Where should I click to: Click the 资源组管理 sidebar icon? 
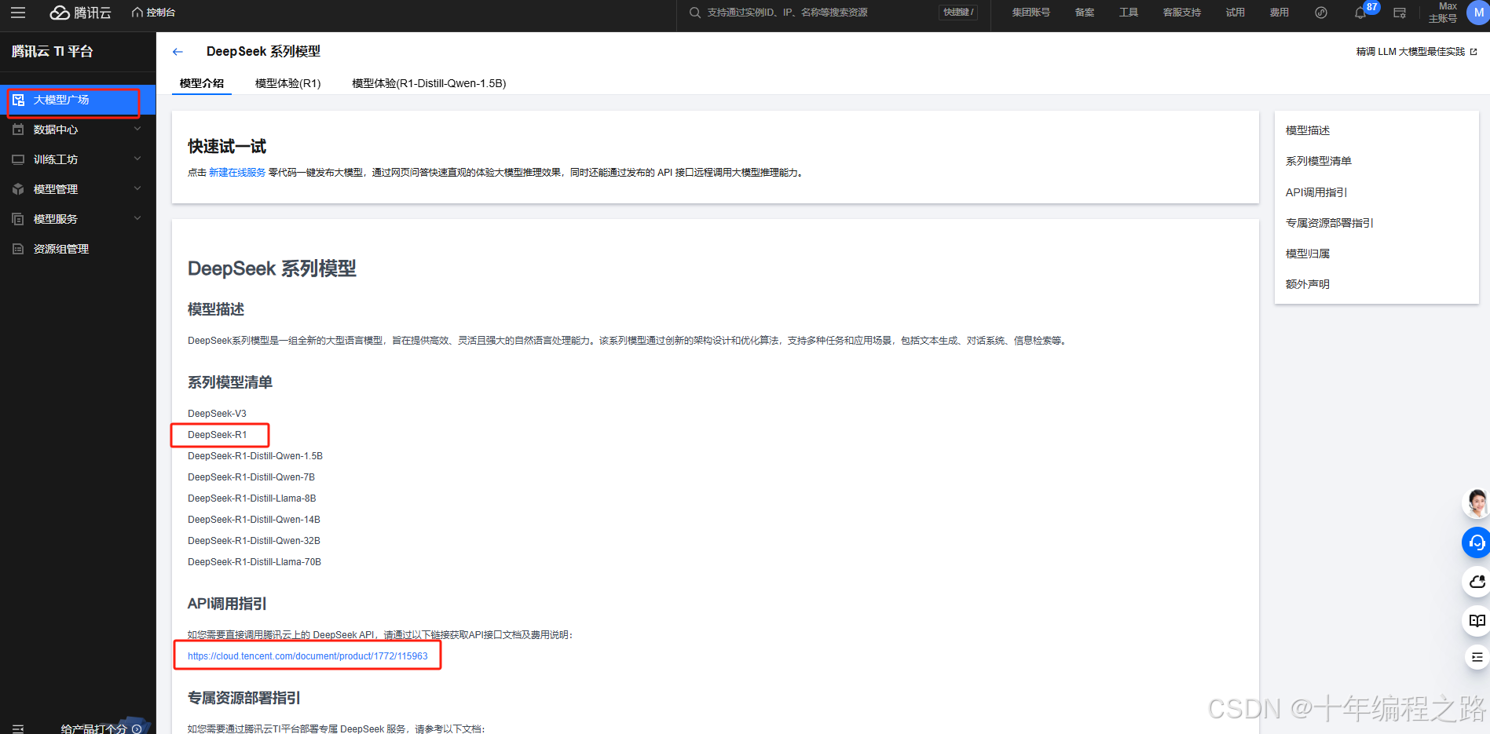[x=18, y=249]
